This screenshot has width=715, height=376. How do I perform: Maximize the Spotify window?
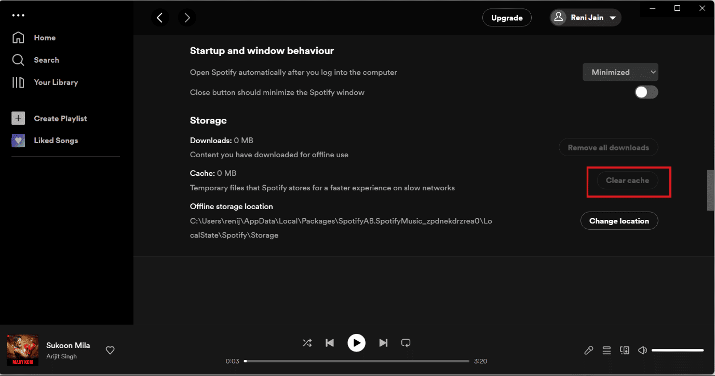click(x=677, y=8)
